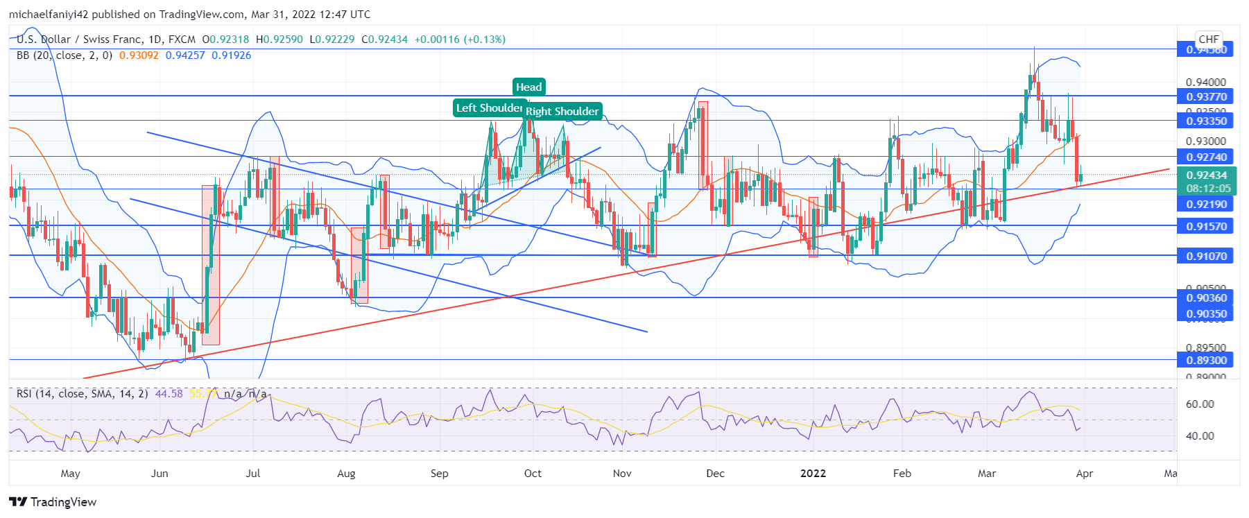Image resolution: width=1249 pixels, height=518 pixels.
Task: Click the Jul label on time axis
Action: (253, 474)
